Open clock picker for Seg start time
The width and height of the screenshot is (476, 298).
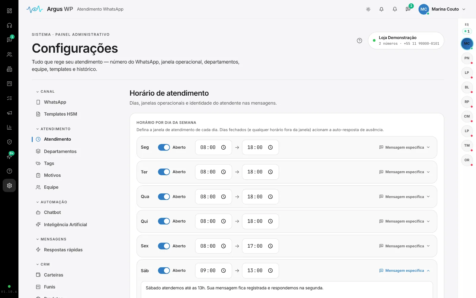click(223, 148)
